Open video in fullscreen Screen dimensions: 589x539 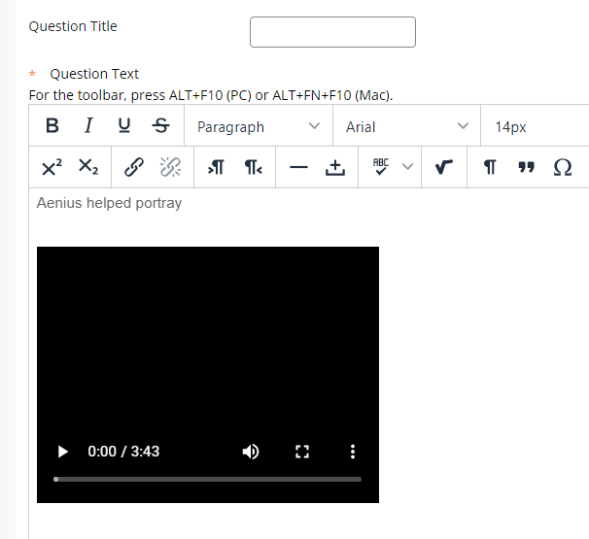[x=302, y=452]
